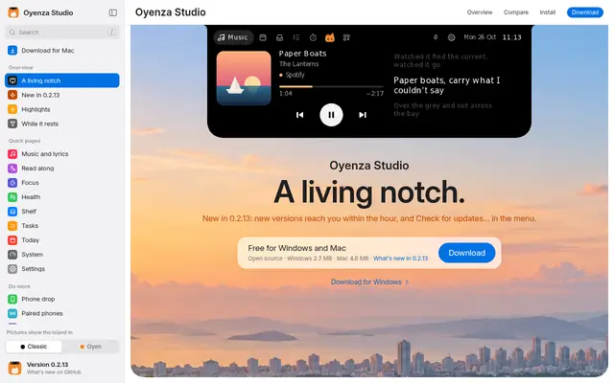Image resolution: width=614 pixels, height=383 pixels.
Task: Click the Mon 26 Oct date
Action: (480, 37)
